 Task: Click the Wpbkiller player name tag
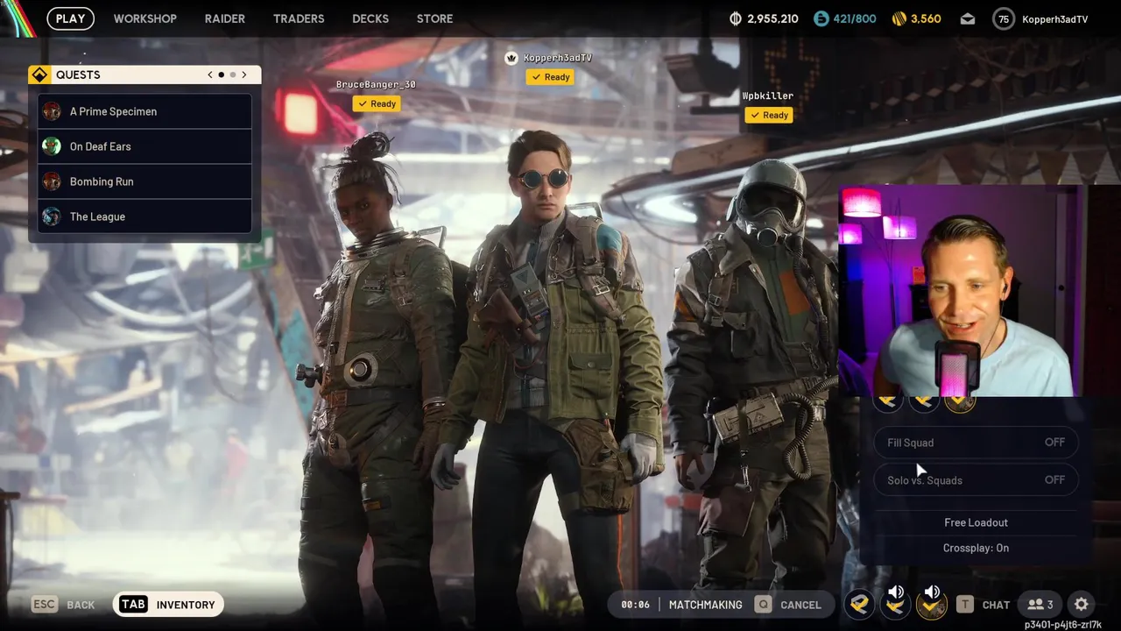tap(768, 96)
